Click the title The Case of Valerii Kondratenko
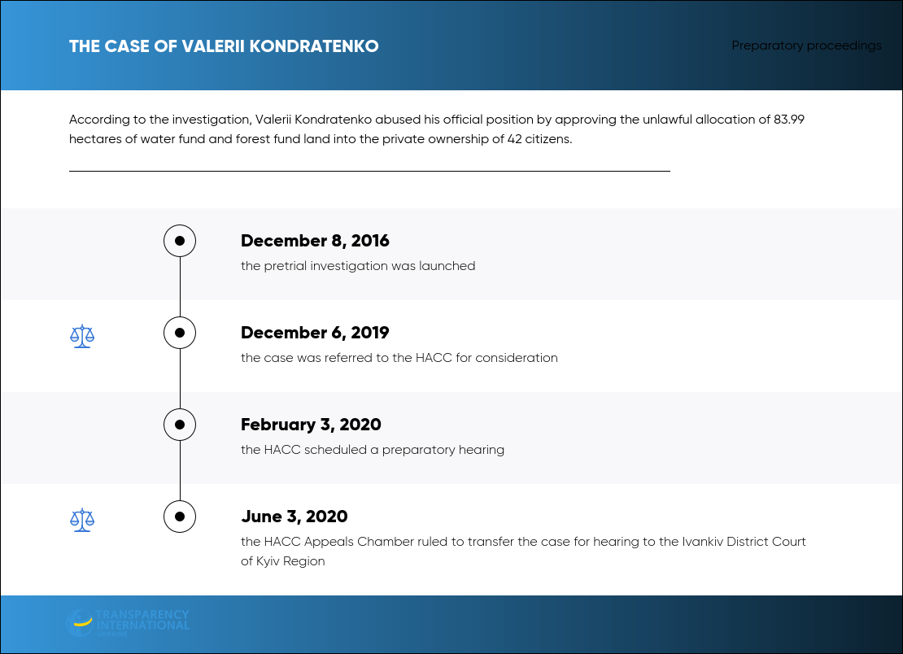 pyautogui.click(x=224, y=46)
